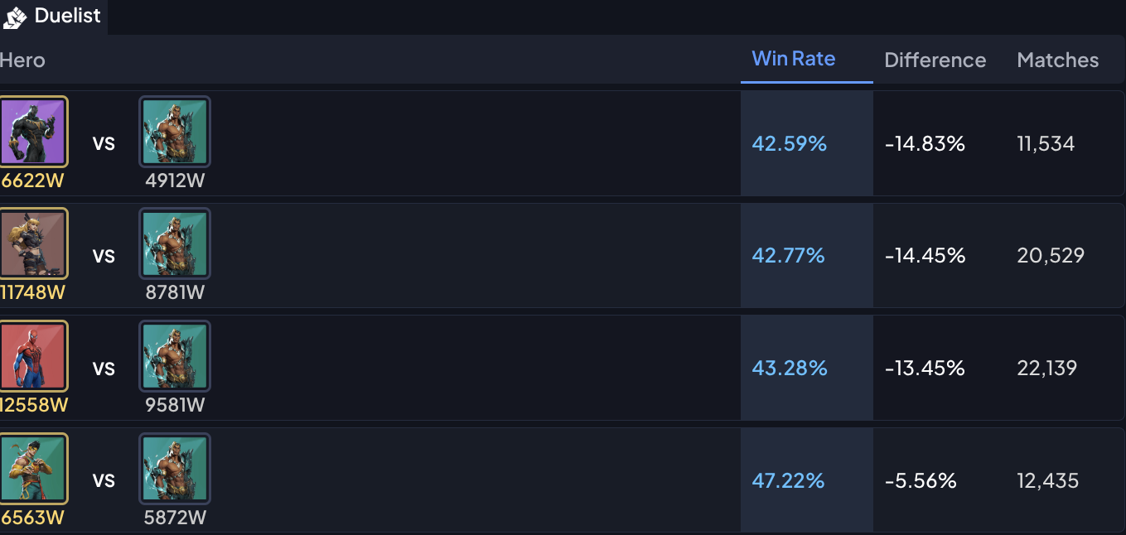Open the Duelist tab
Viewport: 1126px width, 535px height.
(53, 17)
